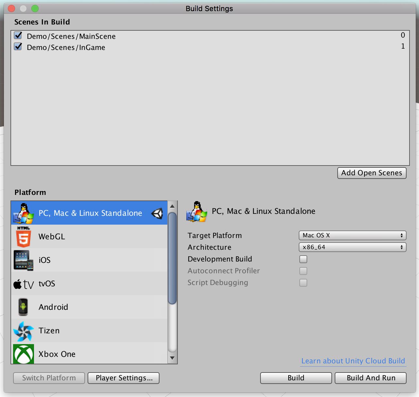Image resolution: width=419 pixels, height=397 pixels.
Task: Open the Target Platform dropdown
Action: coord(353,235)
